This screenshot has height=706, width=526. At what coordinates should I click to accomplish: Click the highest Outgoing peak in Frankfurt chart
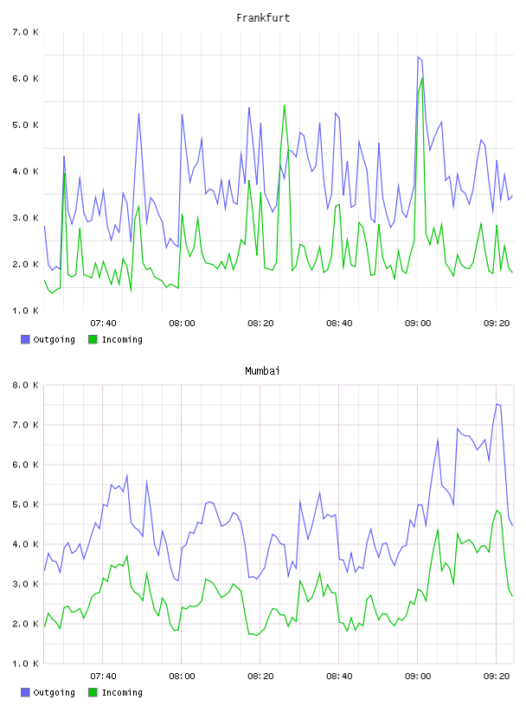(x=419, y=57)
